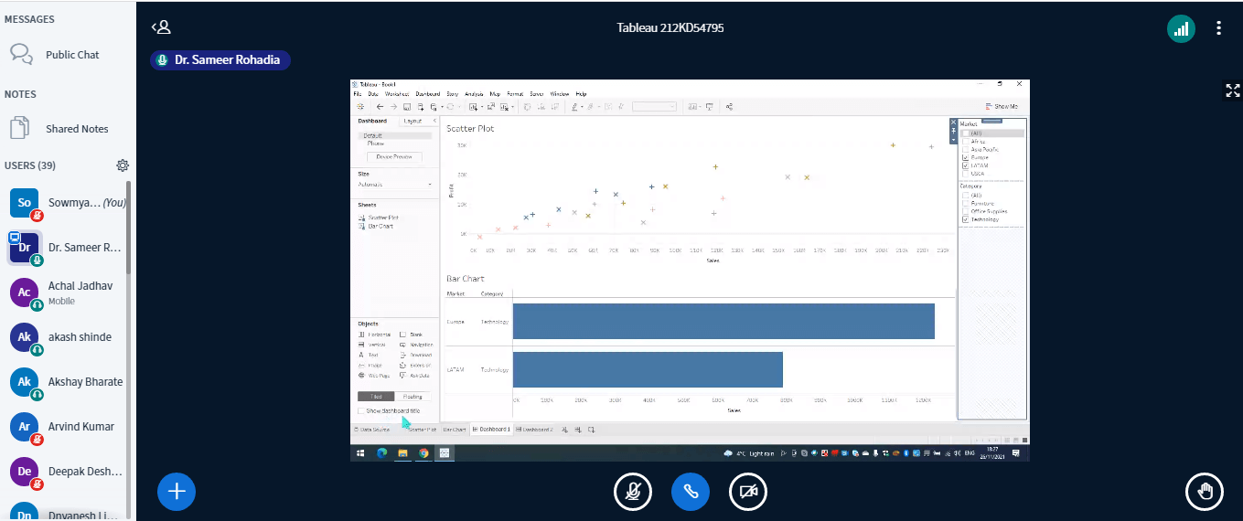Click the hide user list arrow icon
This screenshot has height=521, width=1243.
click(161, 27)
